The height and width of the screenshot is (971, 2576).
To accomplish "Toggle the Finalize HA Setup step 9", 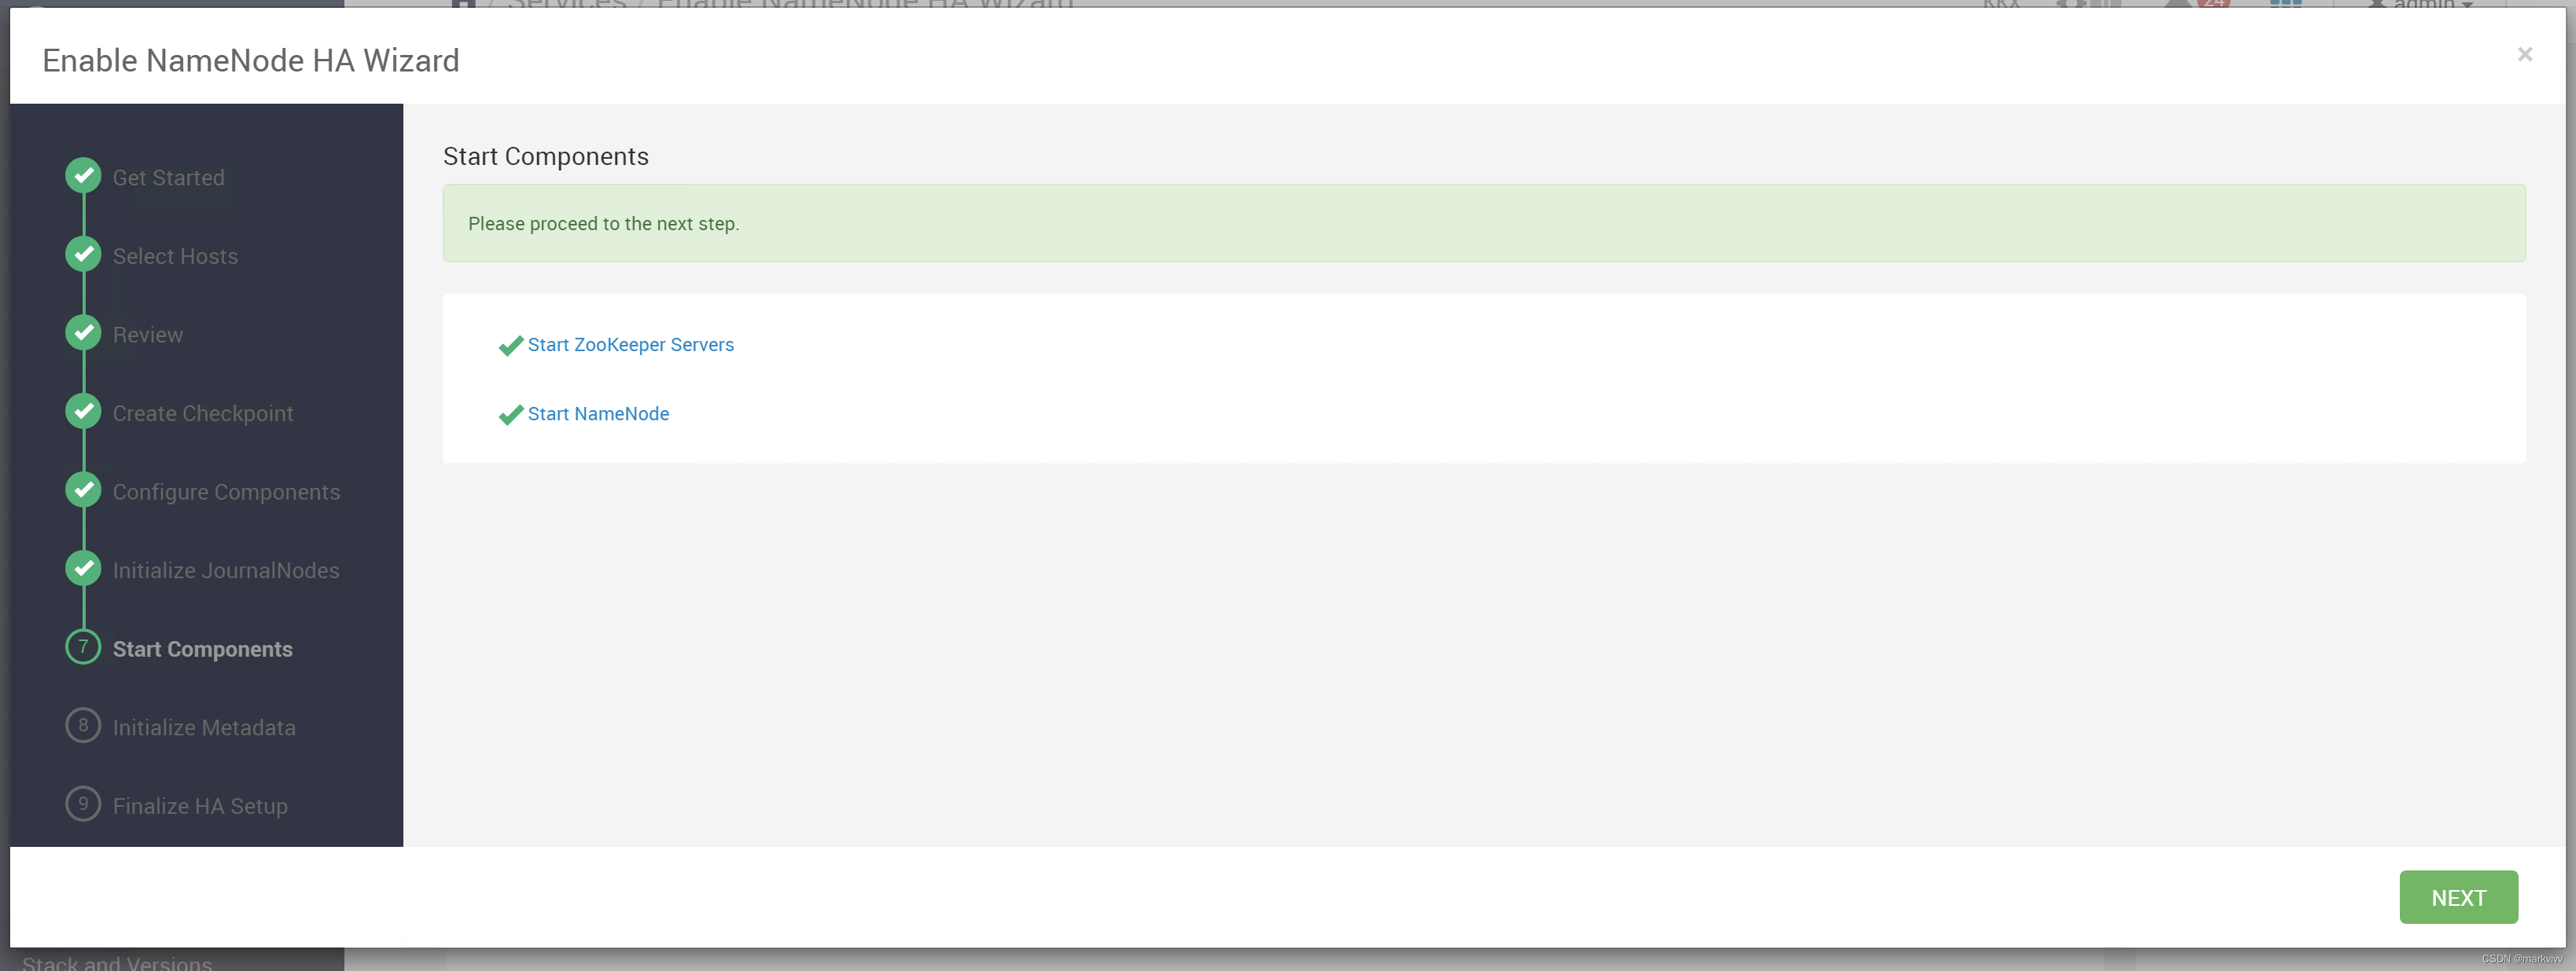I will [199, 804].
